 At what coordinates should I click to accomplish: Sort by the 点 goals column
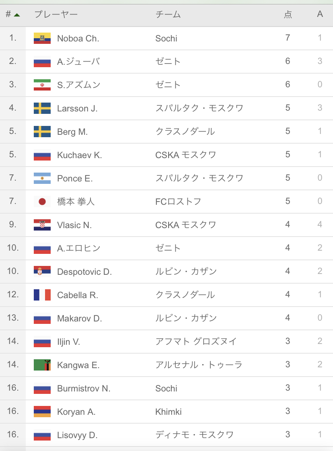click(288, 14)
